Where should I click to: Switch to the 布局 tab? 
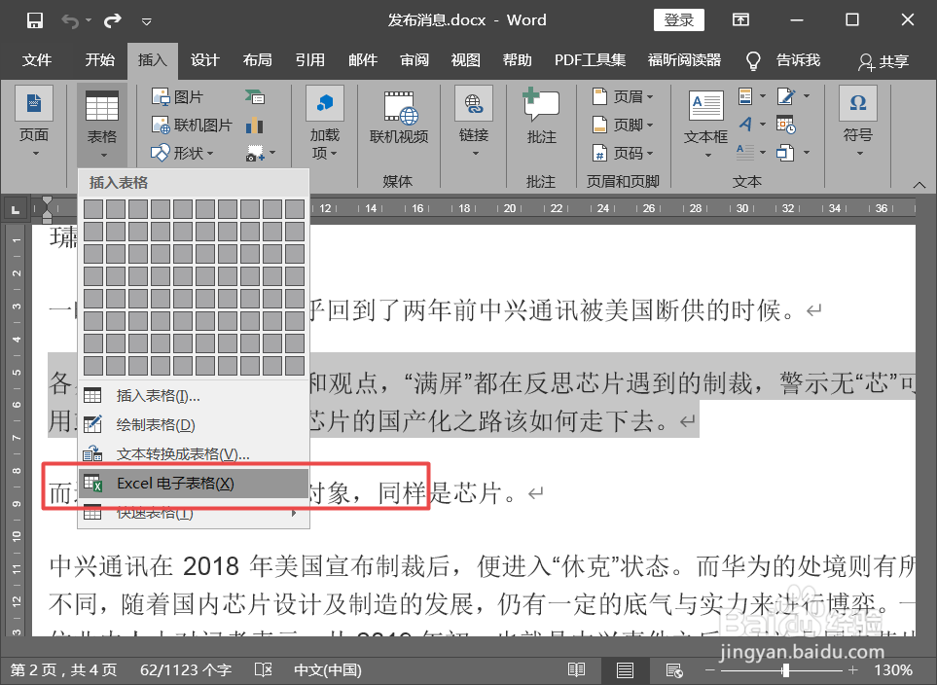(258, 59)
